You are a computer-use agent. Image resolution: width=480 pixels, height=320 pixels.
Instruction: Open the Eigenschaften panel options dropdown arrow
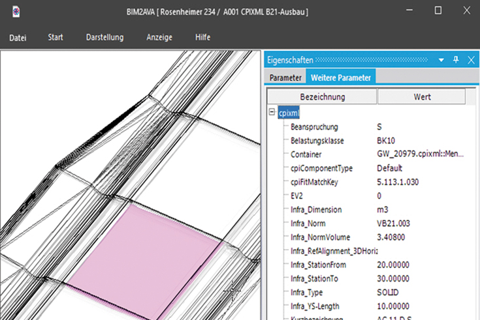pos(442,59)
